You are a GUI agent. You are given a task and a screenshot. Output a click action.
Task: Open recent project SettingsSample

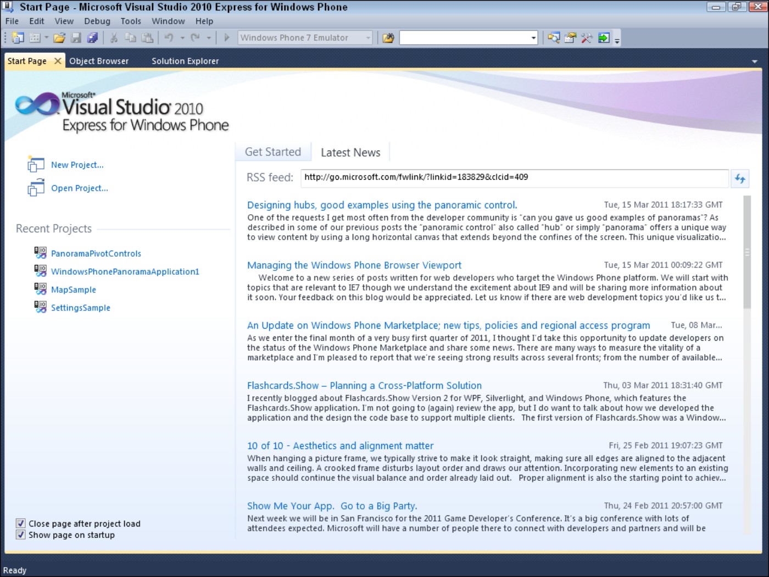click(x=81, y=308)
